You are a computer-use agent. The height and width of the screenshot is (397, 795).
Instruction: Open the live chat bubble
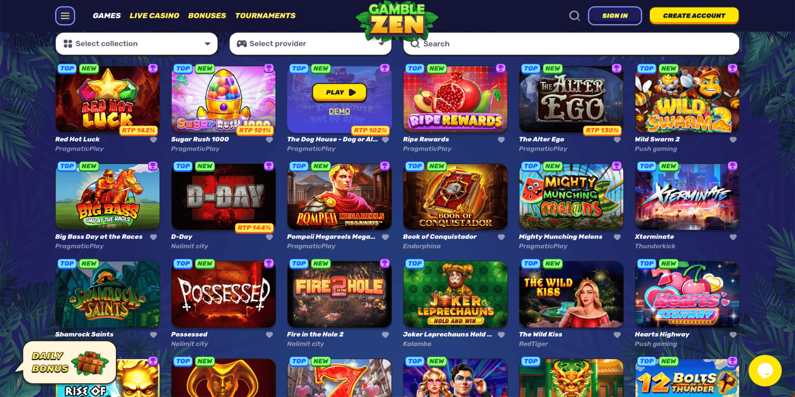765,371
